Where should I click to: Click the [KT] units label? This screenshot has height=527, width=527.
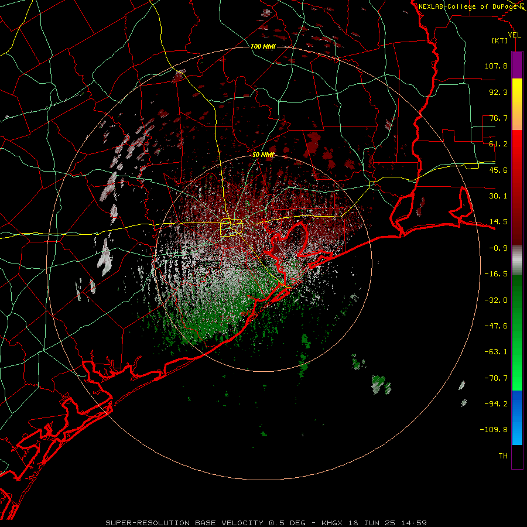(x=499, y=40)
